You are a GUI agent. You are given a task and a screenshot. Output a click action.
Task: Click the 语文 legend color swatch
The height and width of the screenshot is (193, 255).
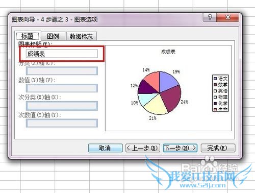[x=215, y=79]
